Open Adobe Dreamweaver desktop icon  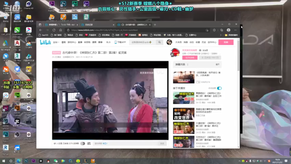(17, 97)
